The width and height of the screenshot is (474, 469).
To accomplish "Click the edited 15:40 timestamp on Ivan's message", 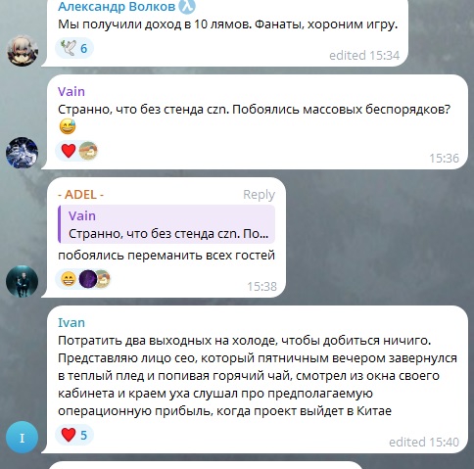I will point(424,442).
